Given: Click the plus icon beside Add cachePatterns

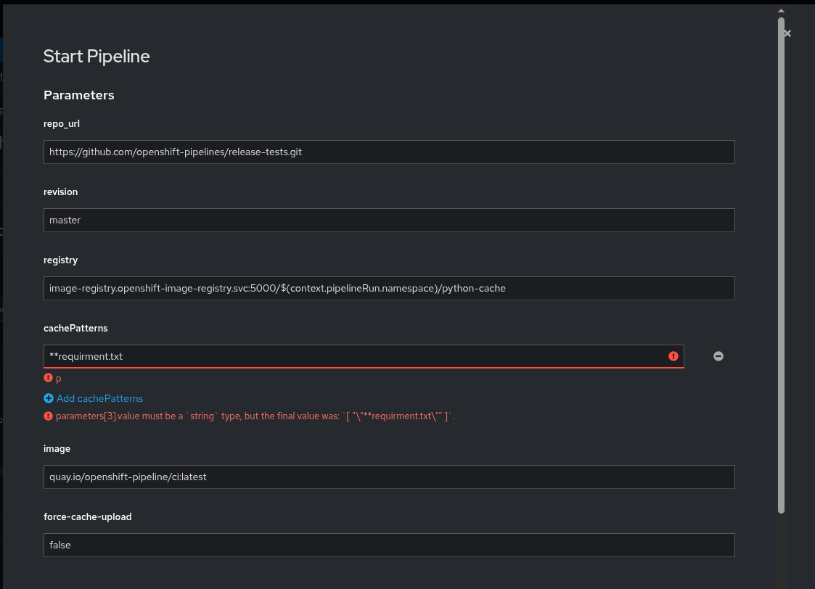Looking at the screenshot, I should tap(49, 398).
